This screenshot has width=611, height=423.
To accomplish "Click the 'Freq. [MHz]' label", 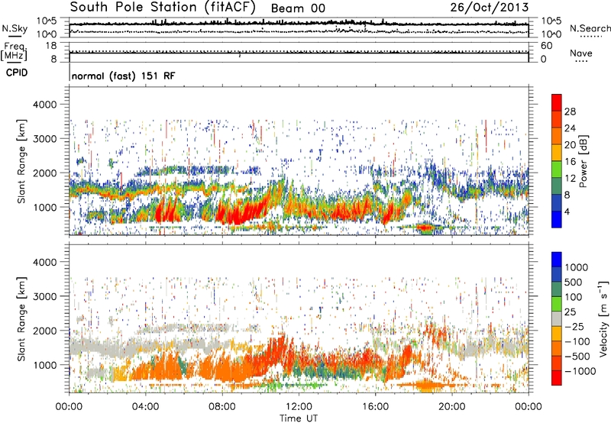I will 14,52.
